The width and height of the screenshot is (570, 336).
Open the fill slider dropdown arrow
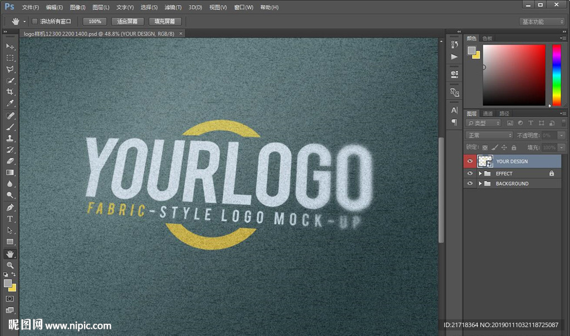(x=562, y=147)
